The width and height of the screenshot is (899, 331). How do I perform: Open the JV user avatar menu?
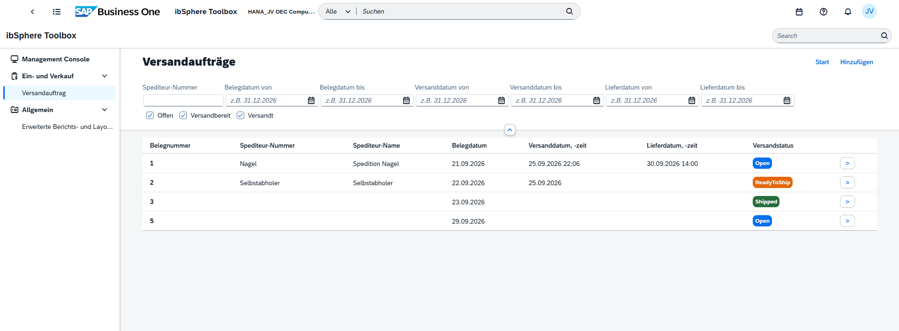point(869,11)
